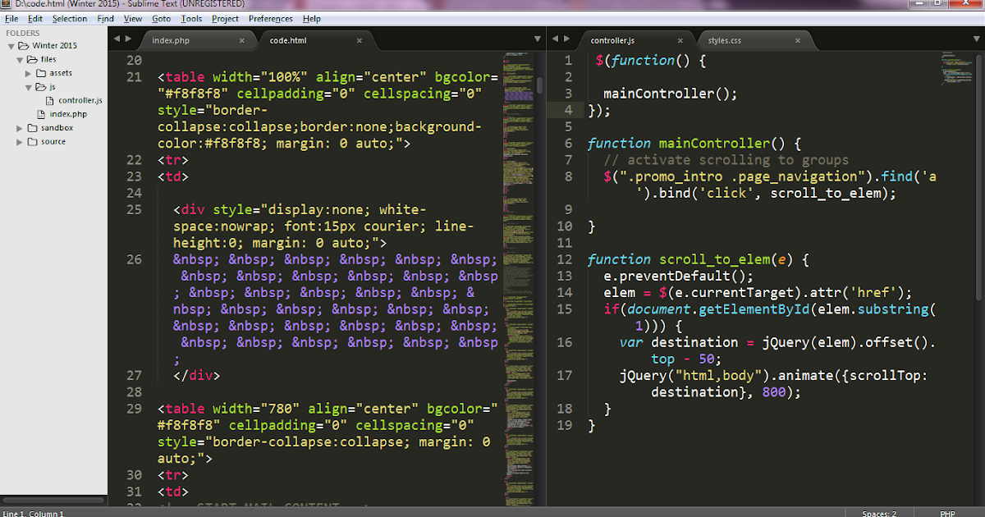Viewport: 985px width, 517px height.
Task: Close the index.php tab
Action: 241,40
